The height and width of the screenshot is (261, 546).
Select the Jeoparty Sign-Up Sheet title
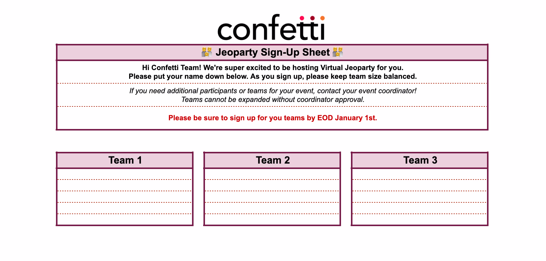coord(273,52)
